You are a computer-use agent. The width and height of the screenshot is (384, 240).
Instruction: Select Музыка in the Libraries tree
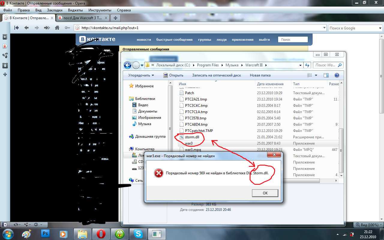[145, 124]
